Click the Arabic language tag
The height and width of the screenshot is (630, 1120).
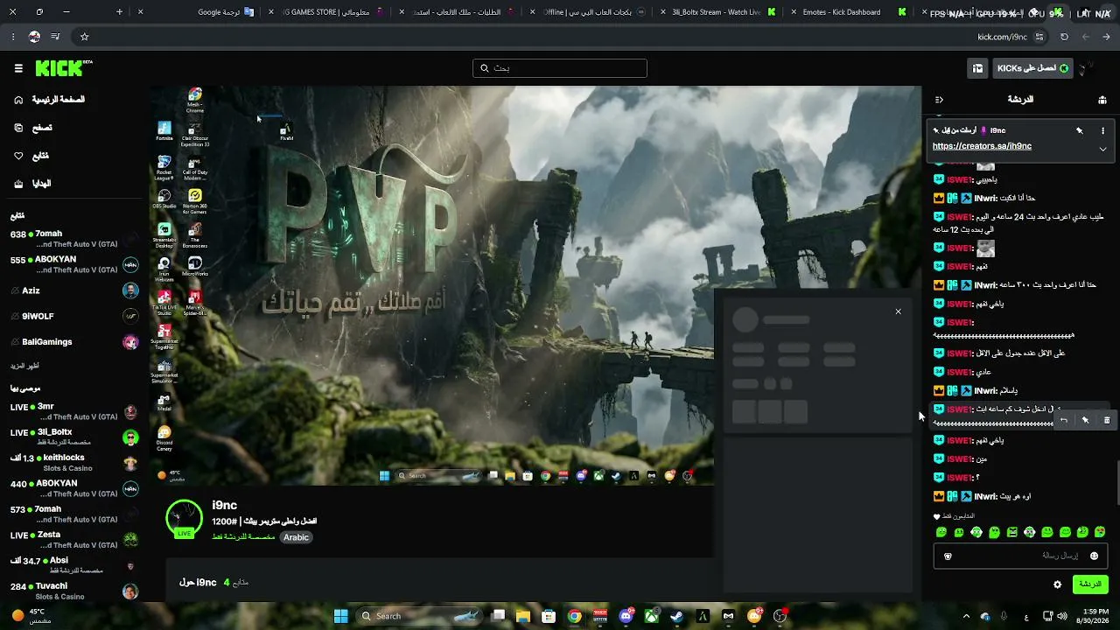point(296,537)
